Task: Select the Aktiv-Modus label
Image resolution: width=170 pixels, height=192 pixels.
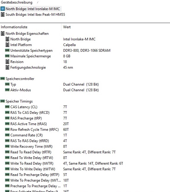Action: [21, 90]
